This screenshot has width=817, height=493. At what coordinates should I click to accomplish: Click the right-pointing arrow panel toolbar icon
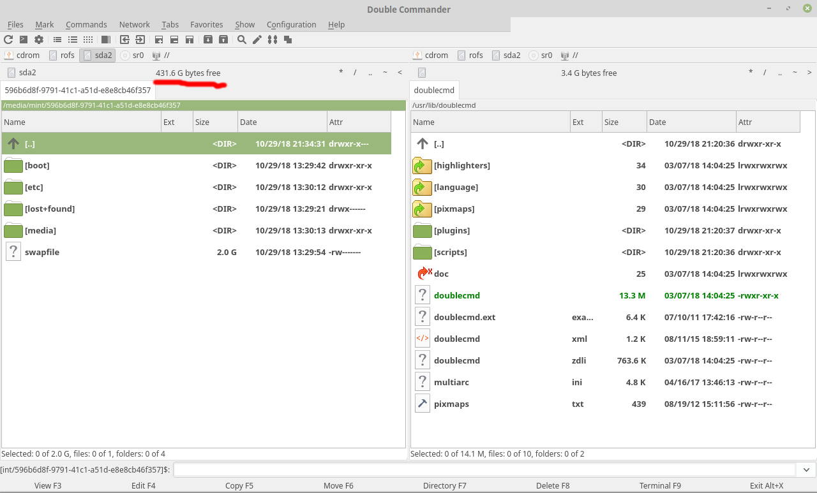click(140, 40)
